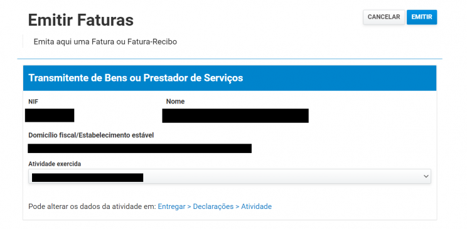Click the Domicílio fiscal/Estabelecimento estável label
This screenshot has width=467, height=229.
click(x=91, y=135)
